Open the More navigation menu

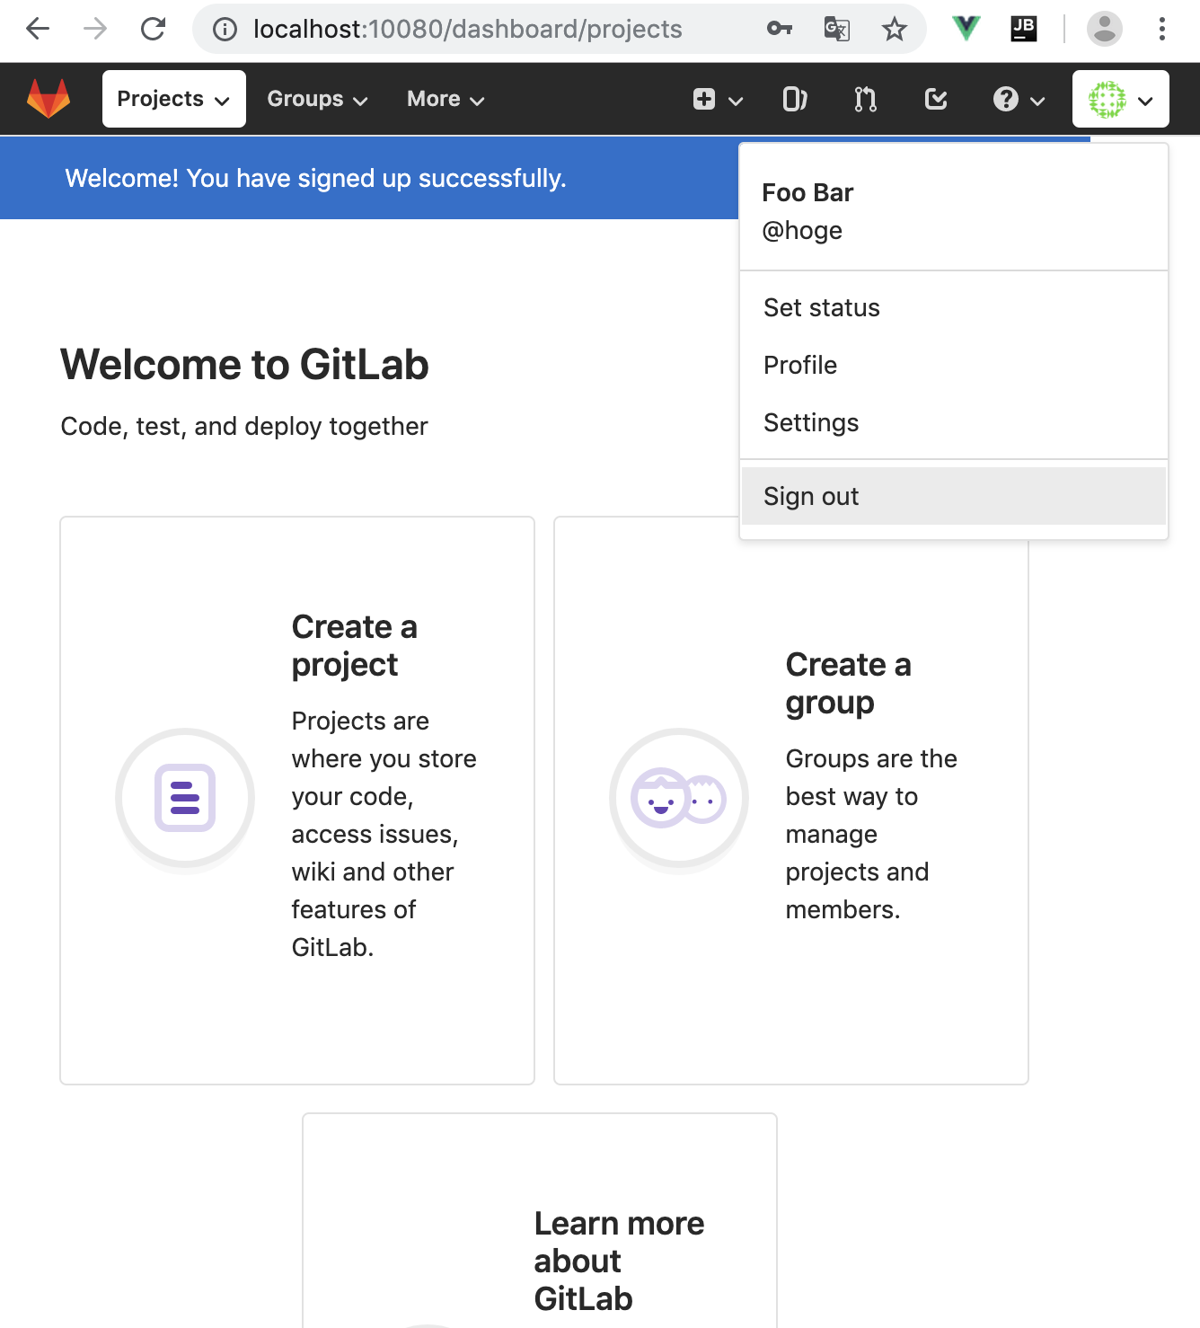tap(446, 99)
